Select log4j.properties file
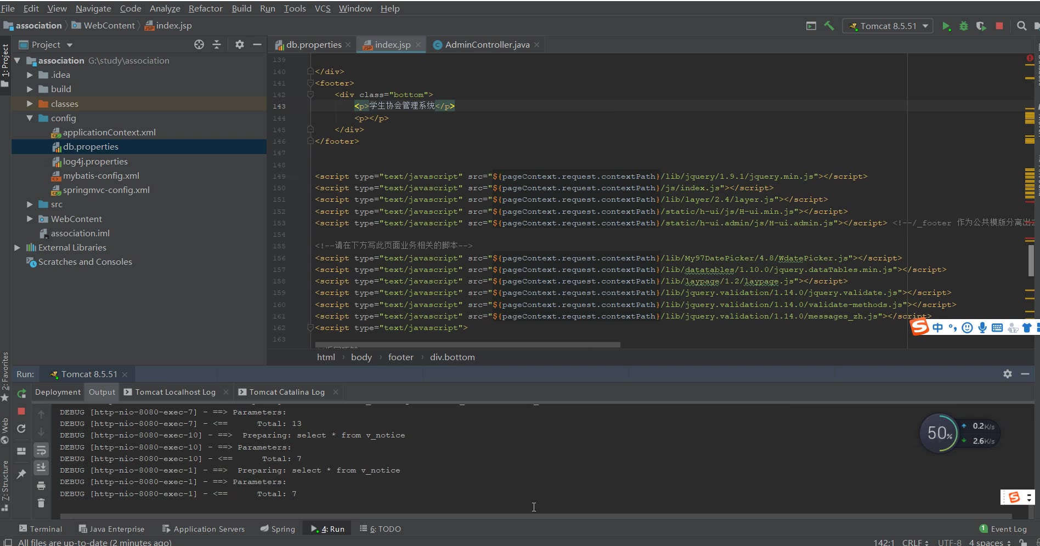Viewport: 1040px width, 546px height. (95, 161)
